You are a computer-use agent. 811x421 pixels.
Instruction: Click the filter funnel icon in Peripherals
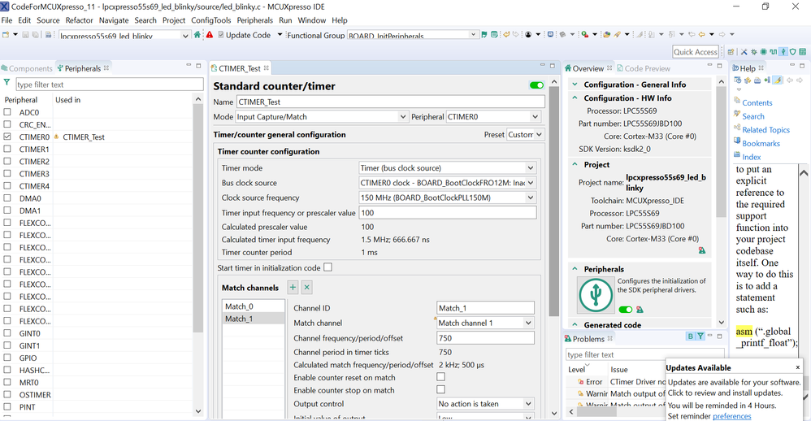tap(7, 83)
